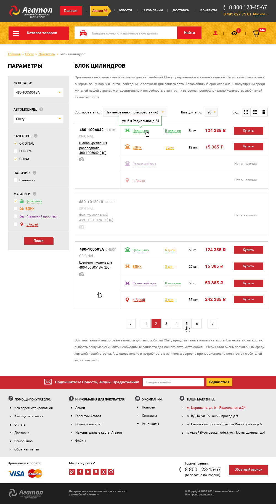This screenshot has height=504, width=276.
Task: Open the viewed items eye icon
Action: point(234,33)
